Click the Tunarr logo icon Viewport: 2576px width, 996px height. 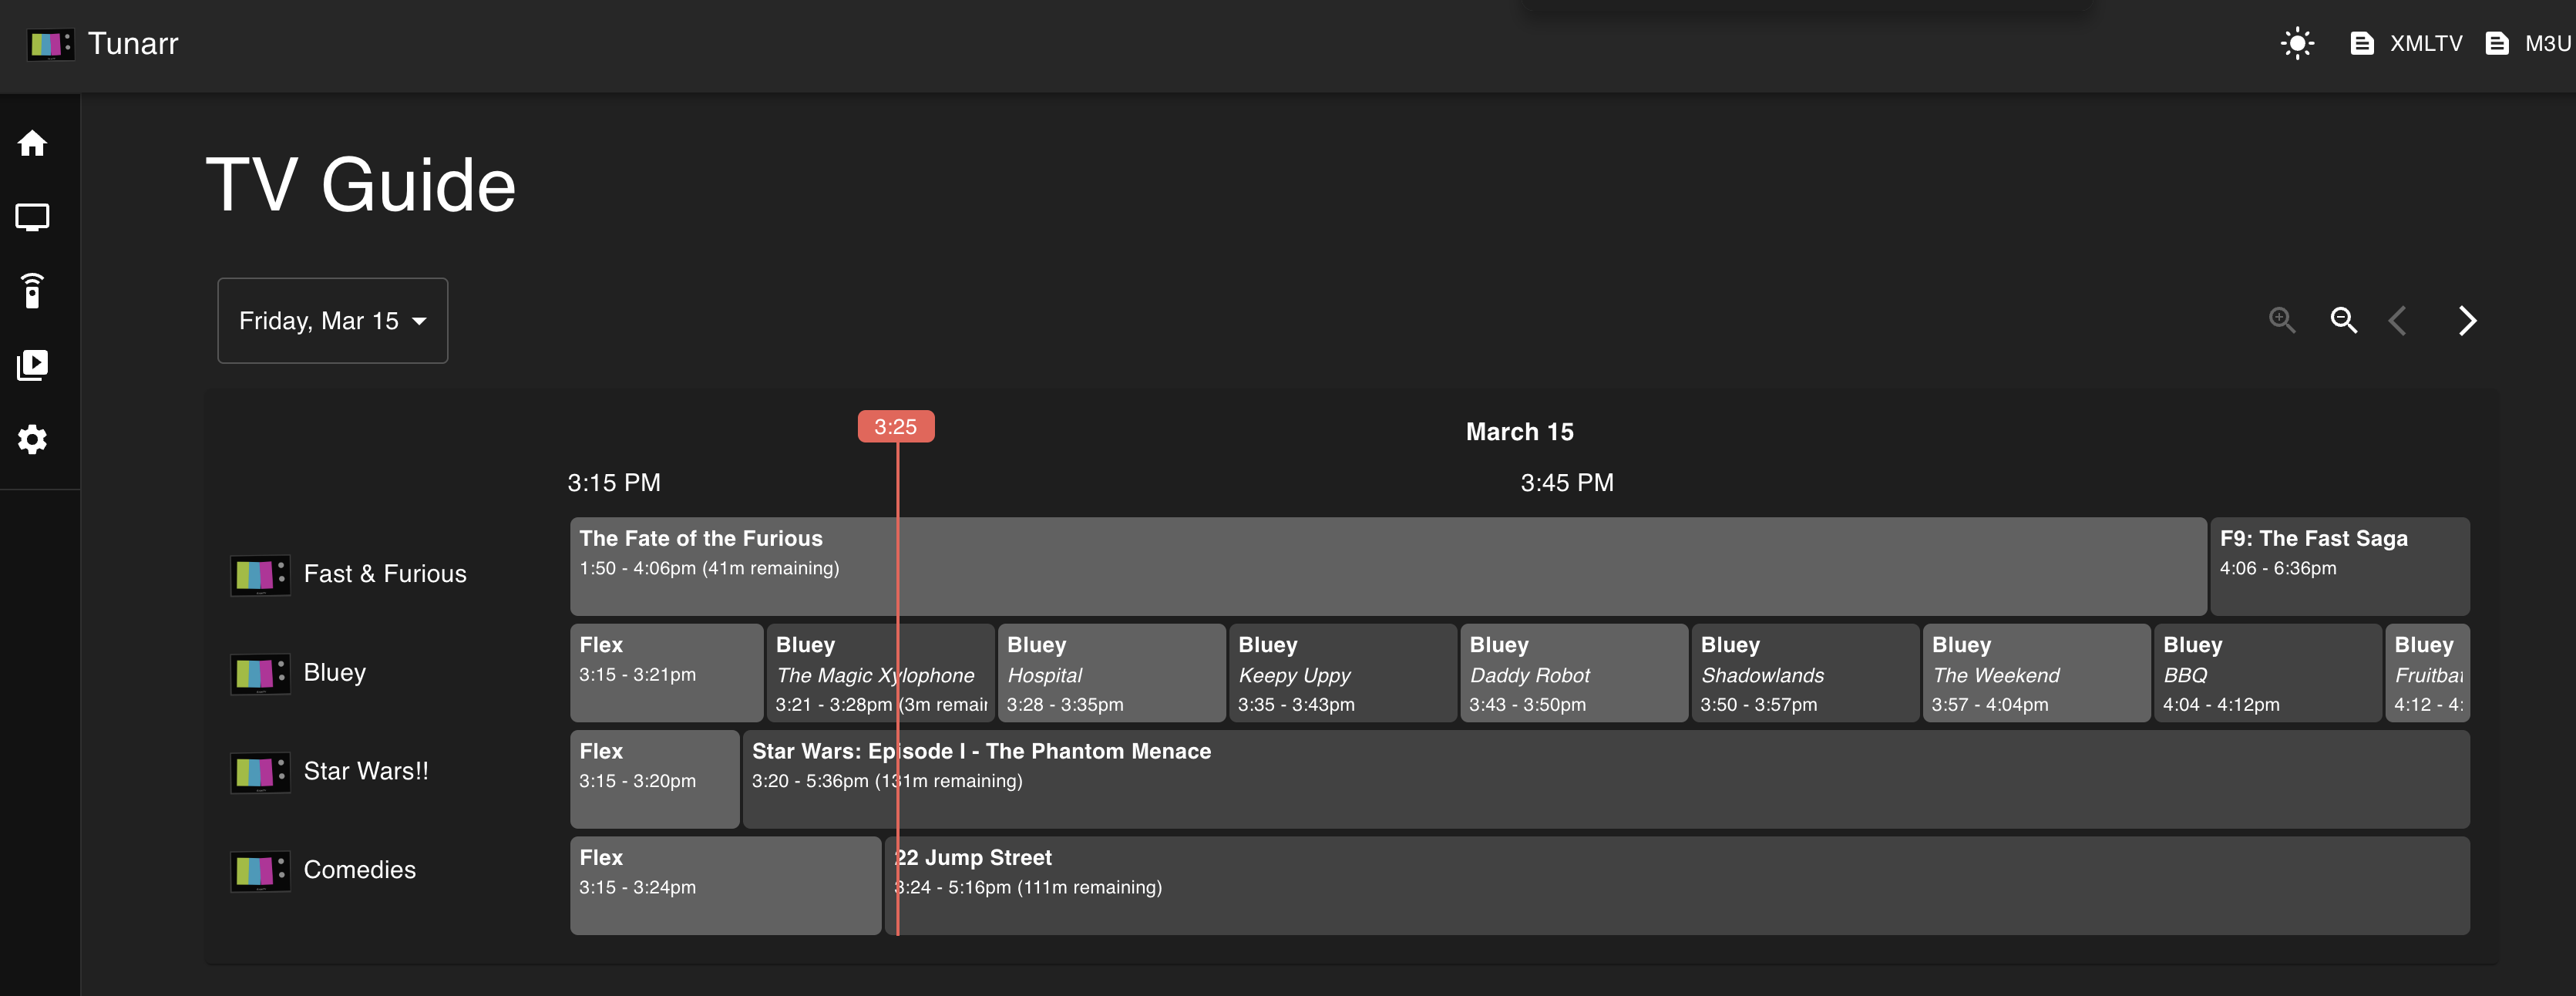point(50,44)
